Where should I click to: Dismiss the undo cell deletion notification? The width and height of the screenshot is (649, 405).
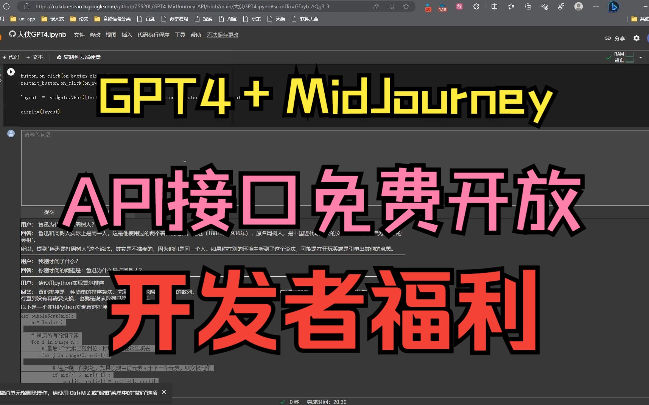[x=164, y=392]
